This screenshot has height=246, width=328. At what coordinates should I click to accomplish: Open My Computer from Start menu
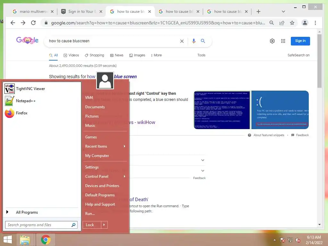97,156
